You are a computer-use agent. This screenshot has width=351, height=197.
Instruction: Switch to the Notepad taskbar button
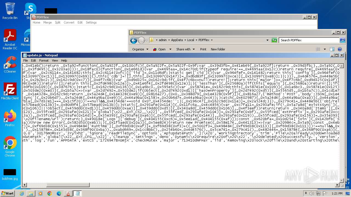coord(78,193)
